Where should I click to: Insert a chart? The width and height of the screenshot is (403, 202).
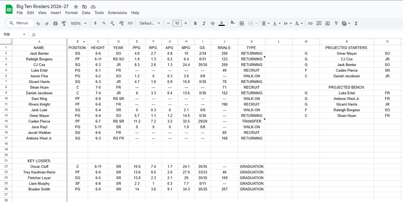[x=327, y=24]
